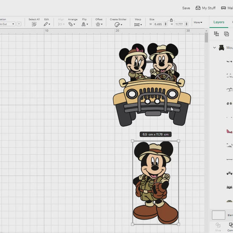Image resolution: width=233 pixels, height=233 pixels.
Task: Open the Warp tool
Action: tap(137, 25)
